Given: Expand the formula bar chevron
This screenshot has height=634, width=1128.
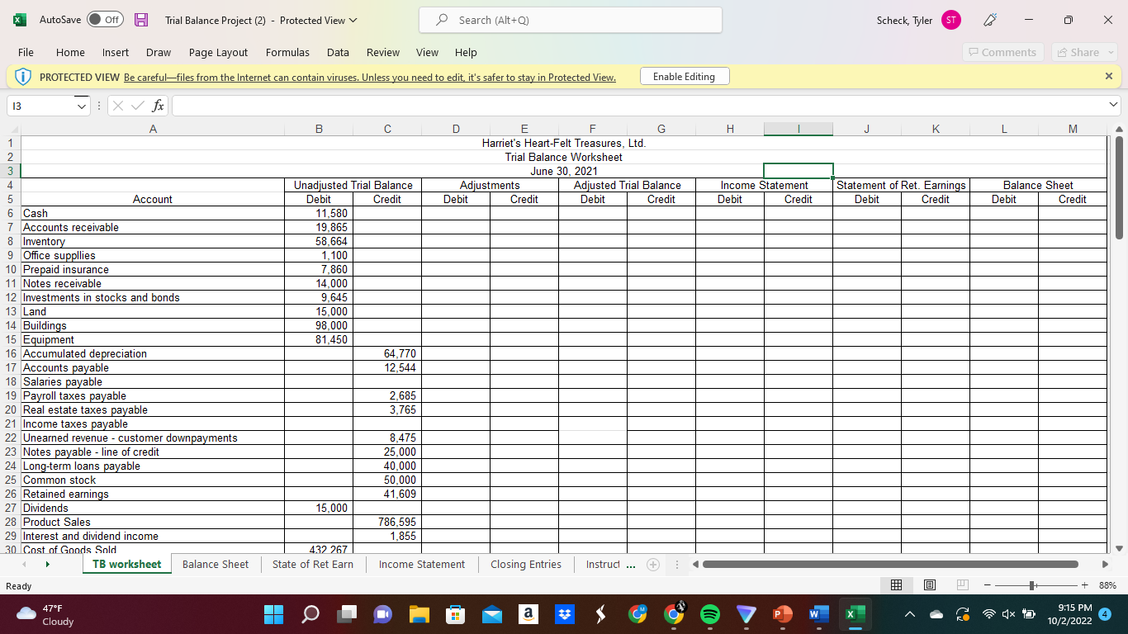Looking at the screenshot, I should click(x=1113, y=106).
